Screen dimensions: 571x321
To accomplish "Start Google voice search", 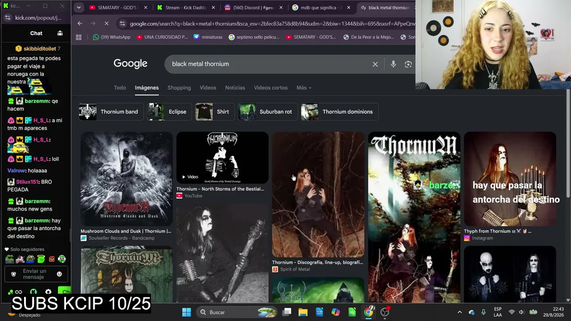I will tap(393, 64).
